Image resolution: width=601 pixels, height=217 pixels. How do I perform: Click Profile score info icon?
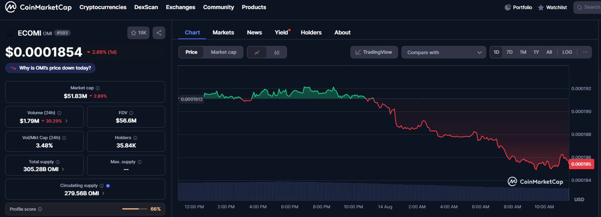pyautogui.click(x=40, y=209)
